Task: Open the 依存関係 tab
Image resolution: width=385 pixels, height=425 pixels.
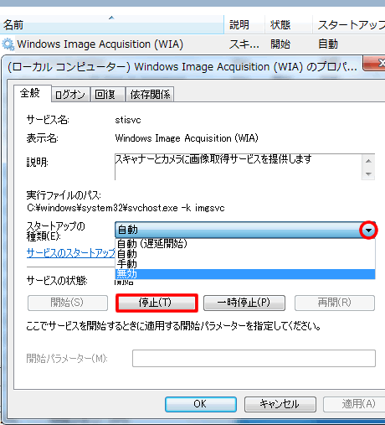Action: click(x=150, y=95)
